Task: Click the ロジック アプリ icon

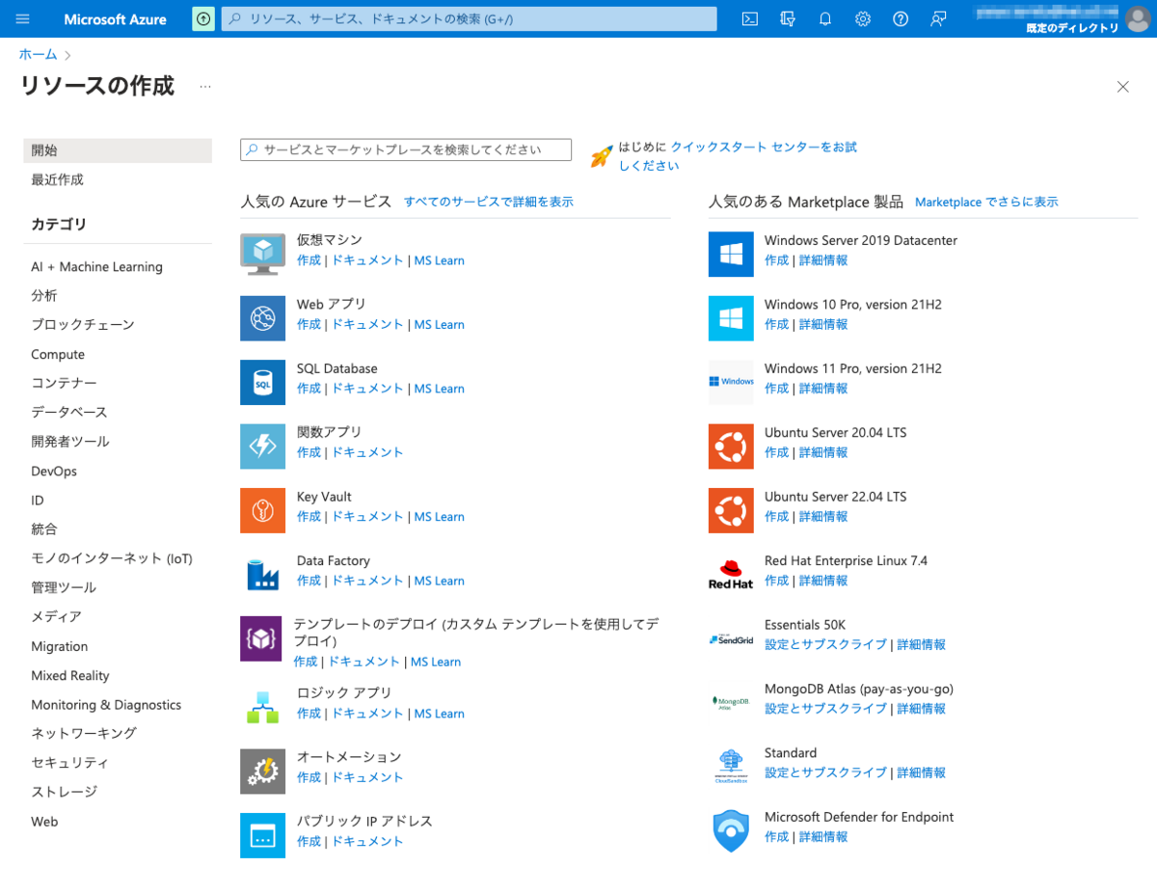Action: pos(262,707)
